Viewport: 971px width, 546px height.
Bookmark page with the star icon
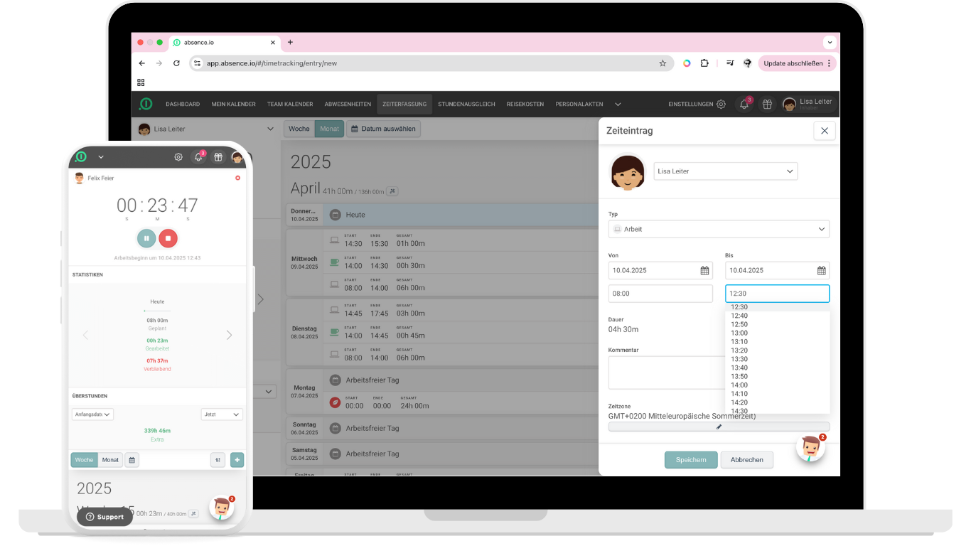pos(662,63)
